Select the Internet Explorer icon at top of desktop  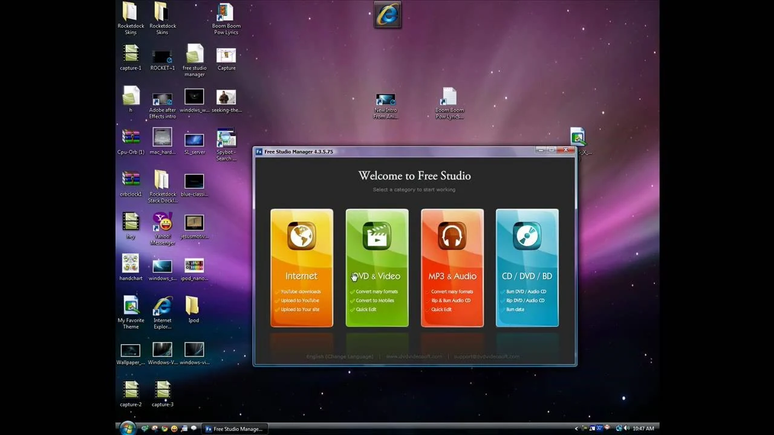coord(388,14)
